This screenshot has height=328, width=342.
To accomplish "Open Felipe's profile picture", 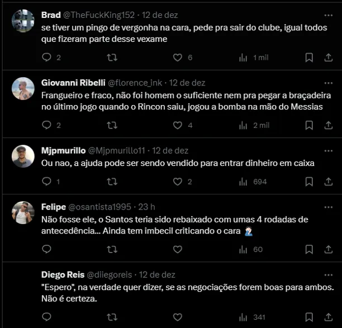I will [23, 212].
